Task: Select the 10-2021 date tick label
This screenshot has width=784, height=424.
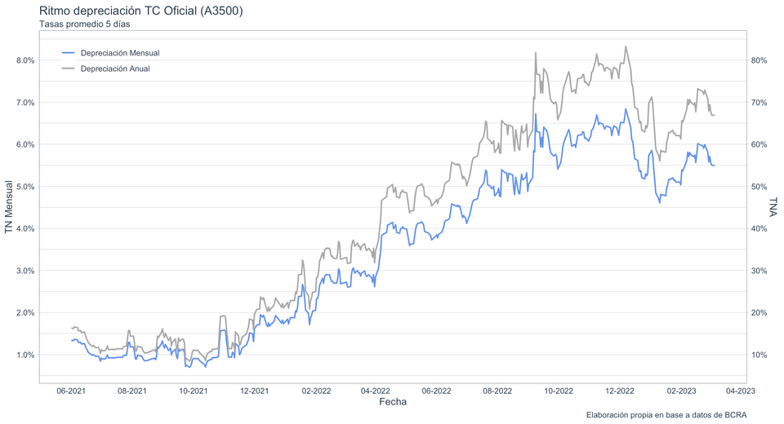Action: coord(193,391)
